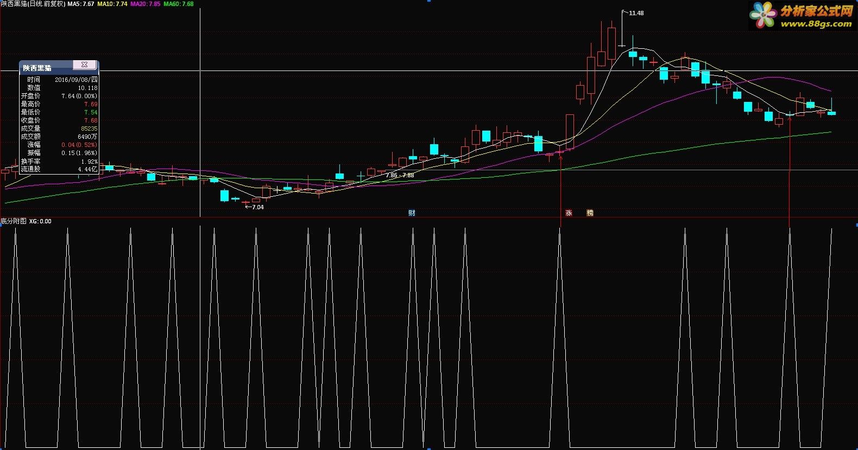Click the 成交额 value 6490万
858x450 pixels.
(x=87, y=137)
